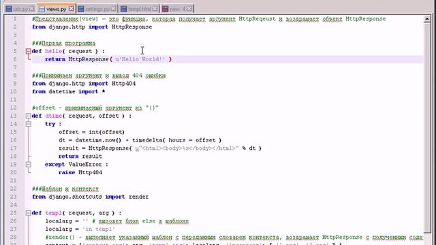This screenshot has height=245, width=436.
Task: Click the 'in templ' string on line 27
Action: 99,229
